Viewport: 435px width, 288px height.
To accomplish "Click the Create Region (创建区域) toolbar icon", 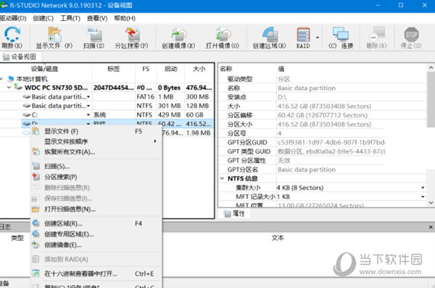I will click(270, 34).
